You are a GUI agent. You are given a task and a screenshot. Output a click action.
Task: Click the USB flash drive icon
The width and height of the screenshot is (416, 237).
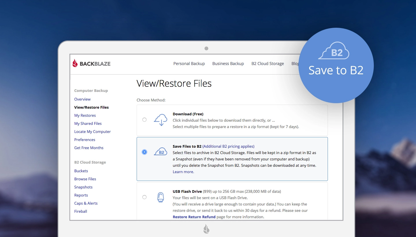click(x=160, y=197)
